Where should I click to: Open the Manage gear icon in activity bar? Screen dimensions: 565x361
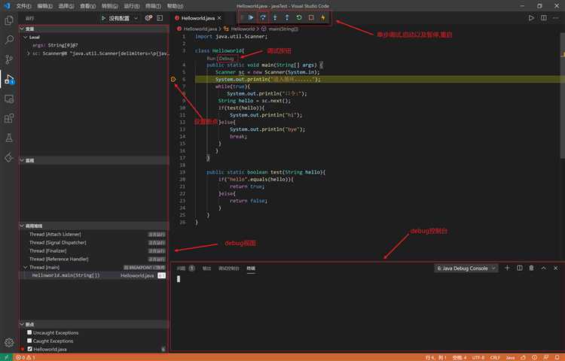9,343
